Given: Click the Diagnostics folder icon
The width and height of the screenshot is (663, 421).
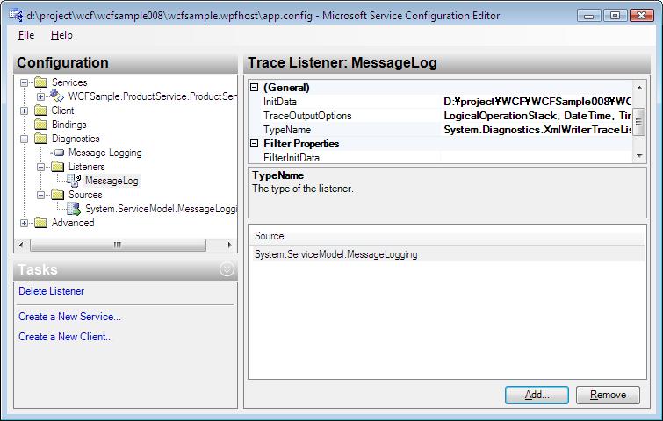Looking at the screenshot, I should click(x=41, y=139).
